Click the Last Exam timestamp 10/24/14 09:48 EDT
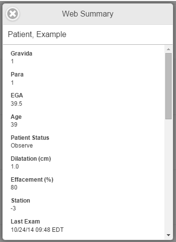This screenshot has height=242, width=176. [x=37, y=230]
